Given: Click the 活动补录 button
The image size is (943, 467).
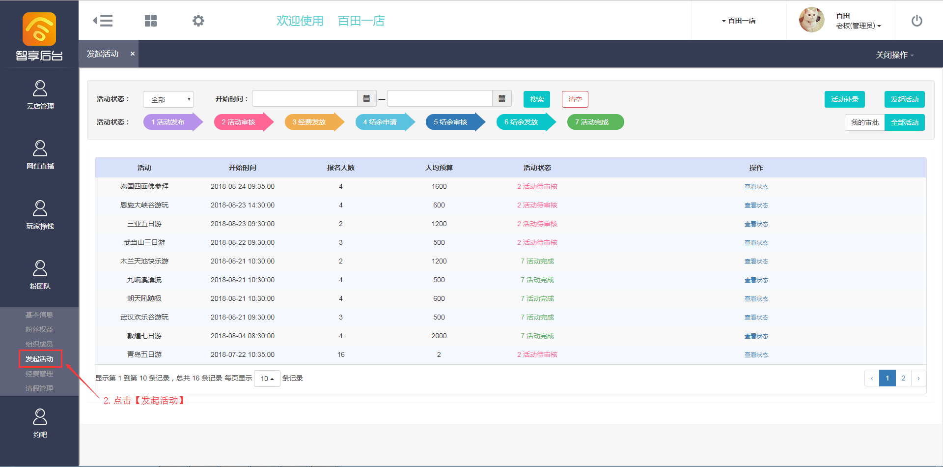Looking at the screenshot, I should [x=845, y=99].
